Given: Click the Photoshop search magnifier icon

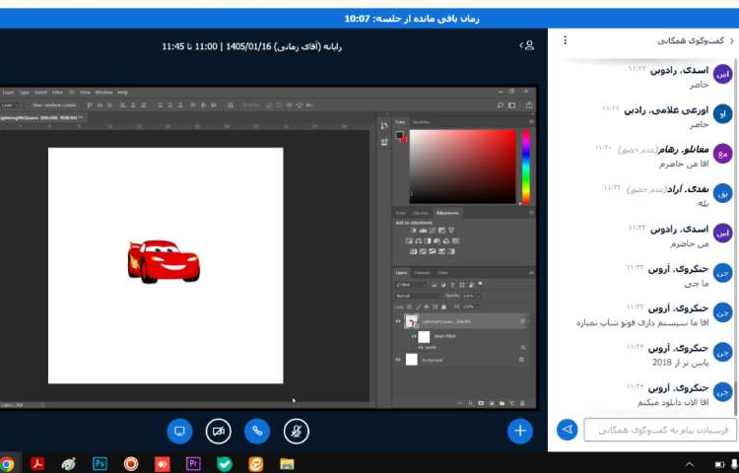Looking at the screenshot, I should pos(500,105).
